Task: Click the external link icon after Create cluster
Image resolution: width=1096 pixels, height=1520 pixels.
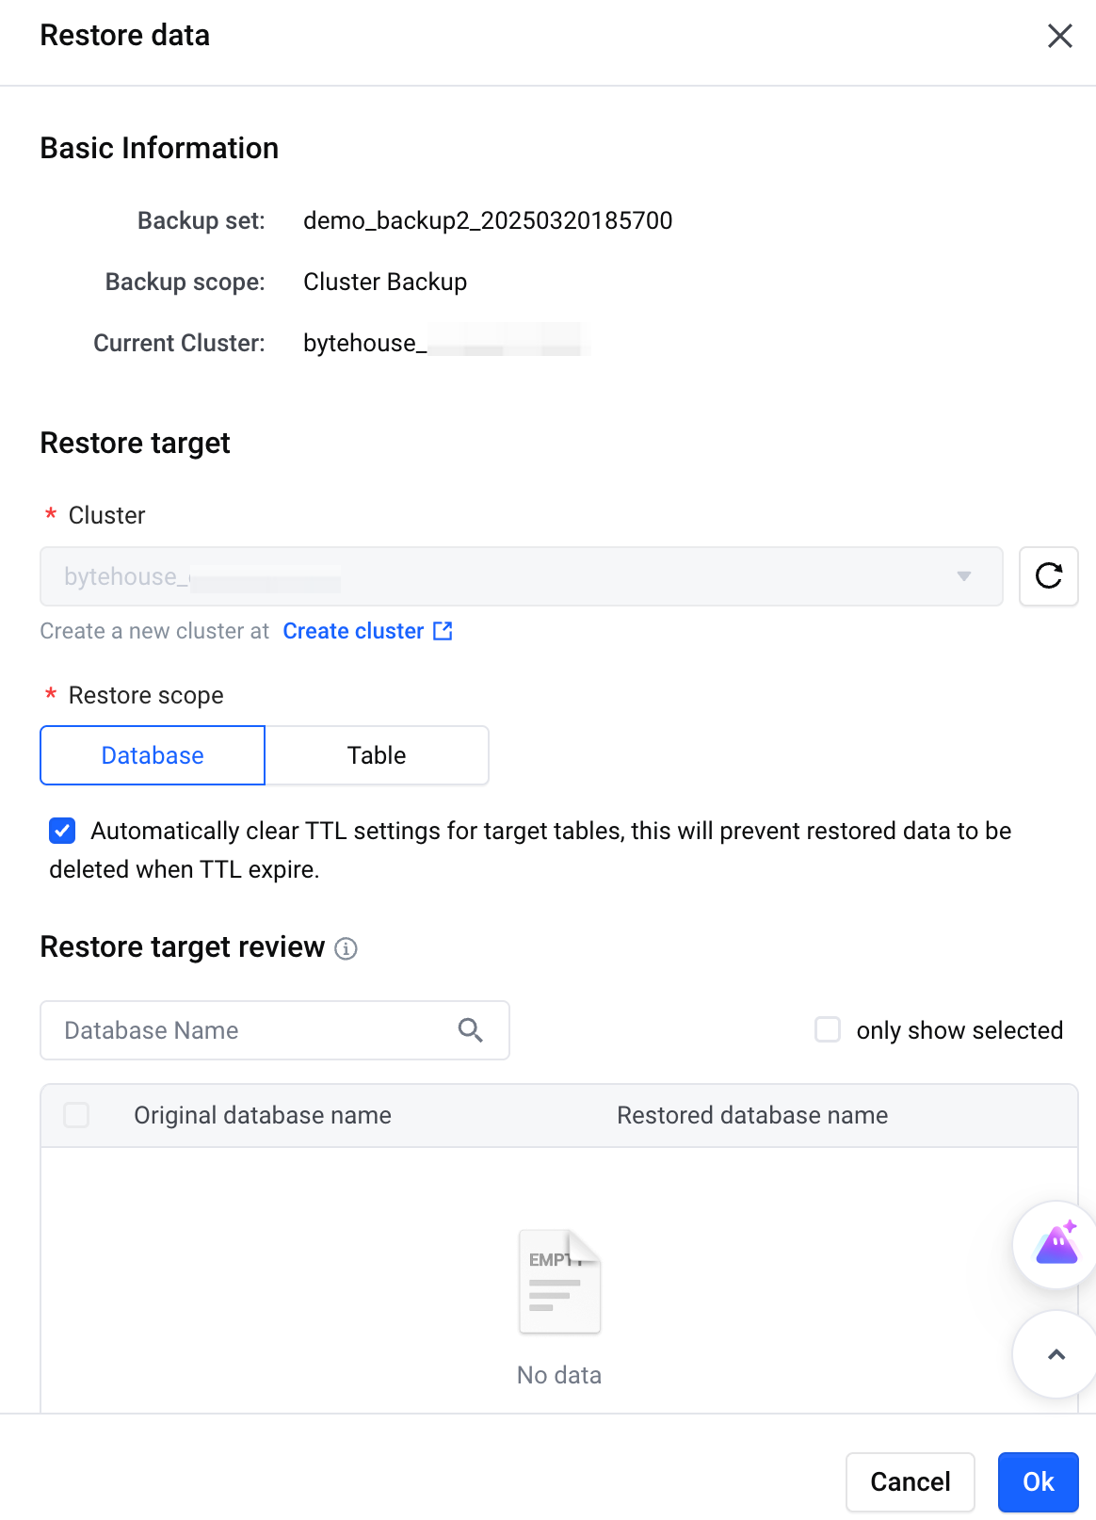Action: coord(443,631)
